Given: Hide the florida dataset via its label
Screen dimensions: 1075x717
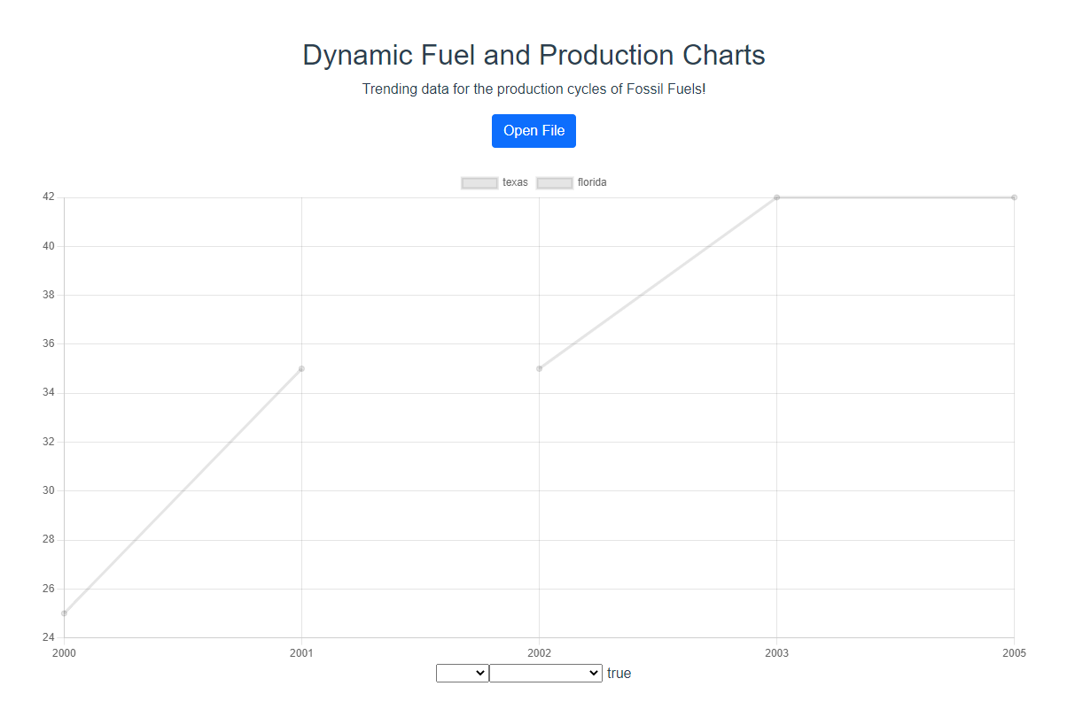Looking at the screenshot, I should pos(592,182).
